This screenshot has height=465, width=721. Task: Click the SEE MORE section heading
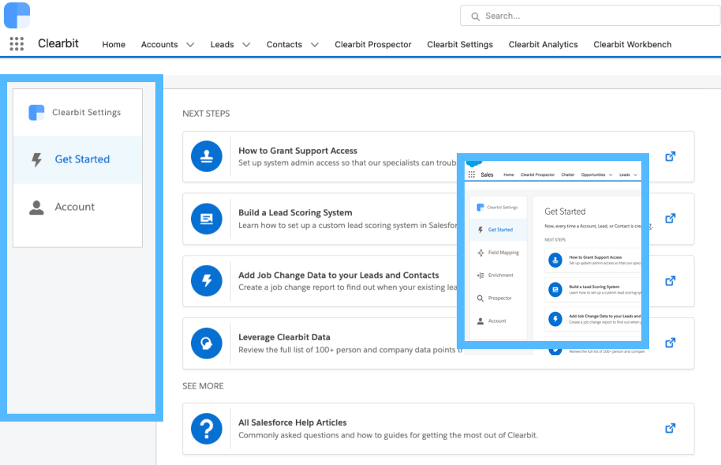(203, 386)
